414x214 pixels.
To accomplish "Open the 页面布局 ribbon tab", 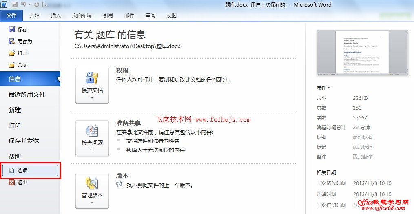I will (82, 15).
